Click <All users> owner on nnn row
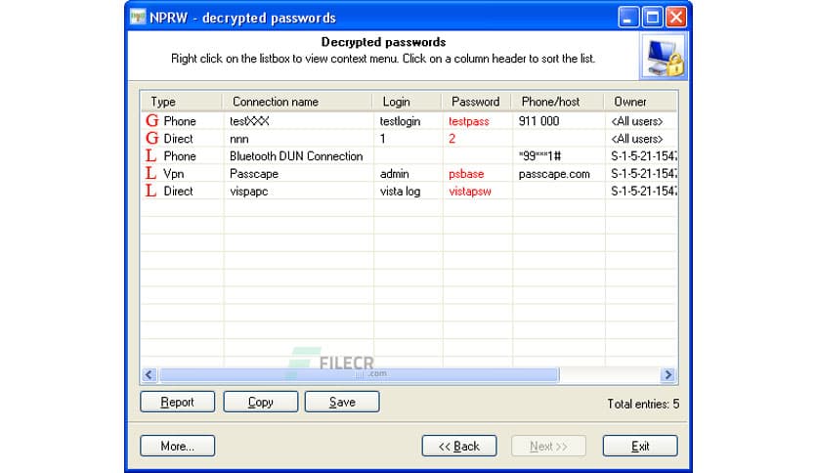The height and width of the screenshot is (473, 817). 637,139
